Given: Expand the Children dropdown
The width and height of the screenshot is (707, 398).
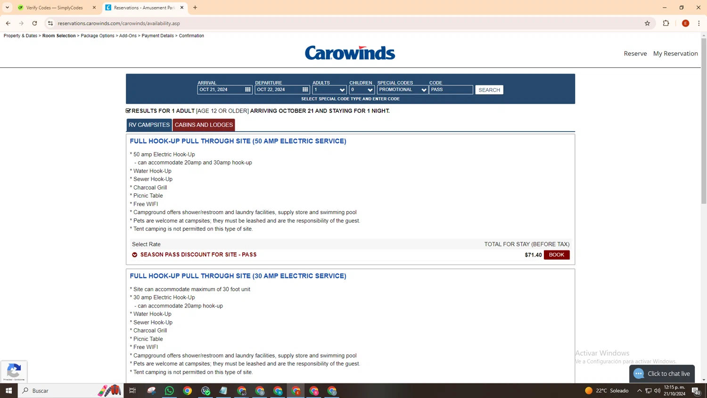Looking at the screenshot, I should (x=362, y=90).
